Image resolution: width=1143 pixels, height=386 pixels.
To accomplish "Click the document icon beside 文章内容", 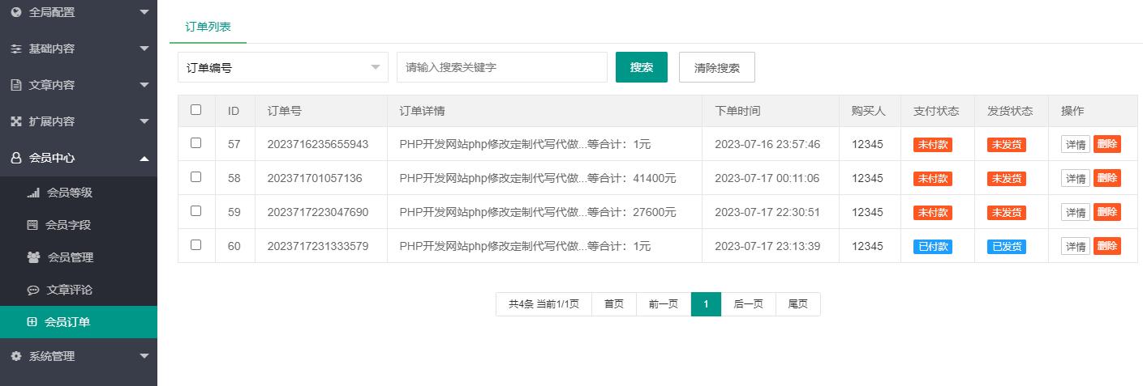I will pyautogui.click(x=16, y=85).
